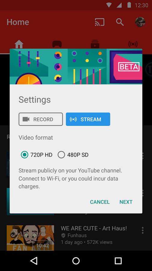Screen dimensions: 152x271
Task: Tap NEXT to continue setup
Action: [126, 202]
